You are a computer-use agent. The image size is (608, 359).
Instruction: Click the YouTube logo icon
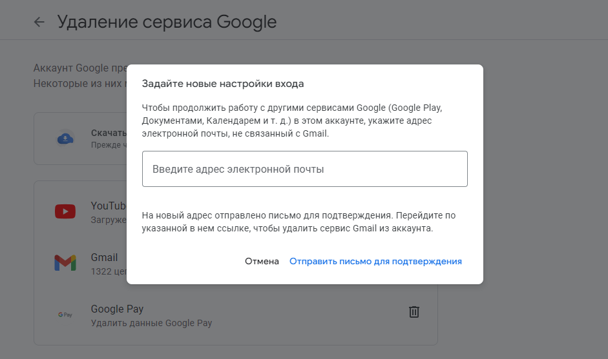click(x=65, y=211)
